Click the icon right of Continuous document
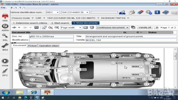Image resolution: width=178 pixels, height=100 pixels. click(x=133, y=27)
